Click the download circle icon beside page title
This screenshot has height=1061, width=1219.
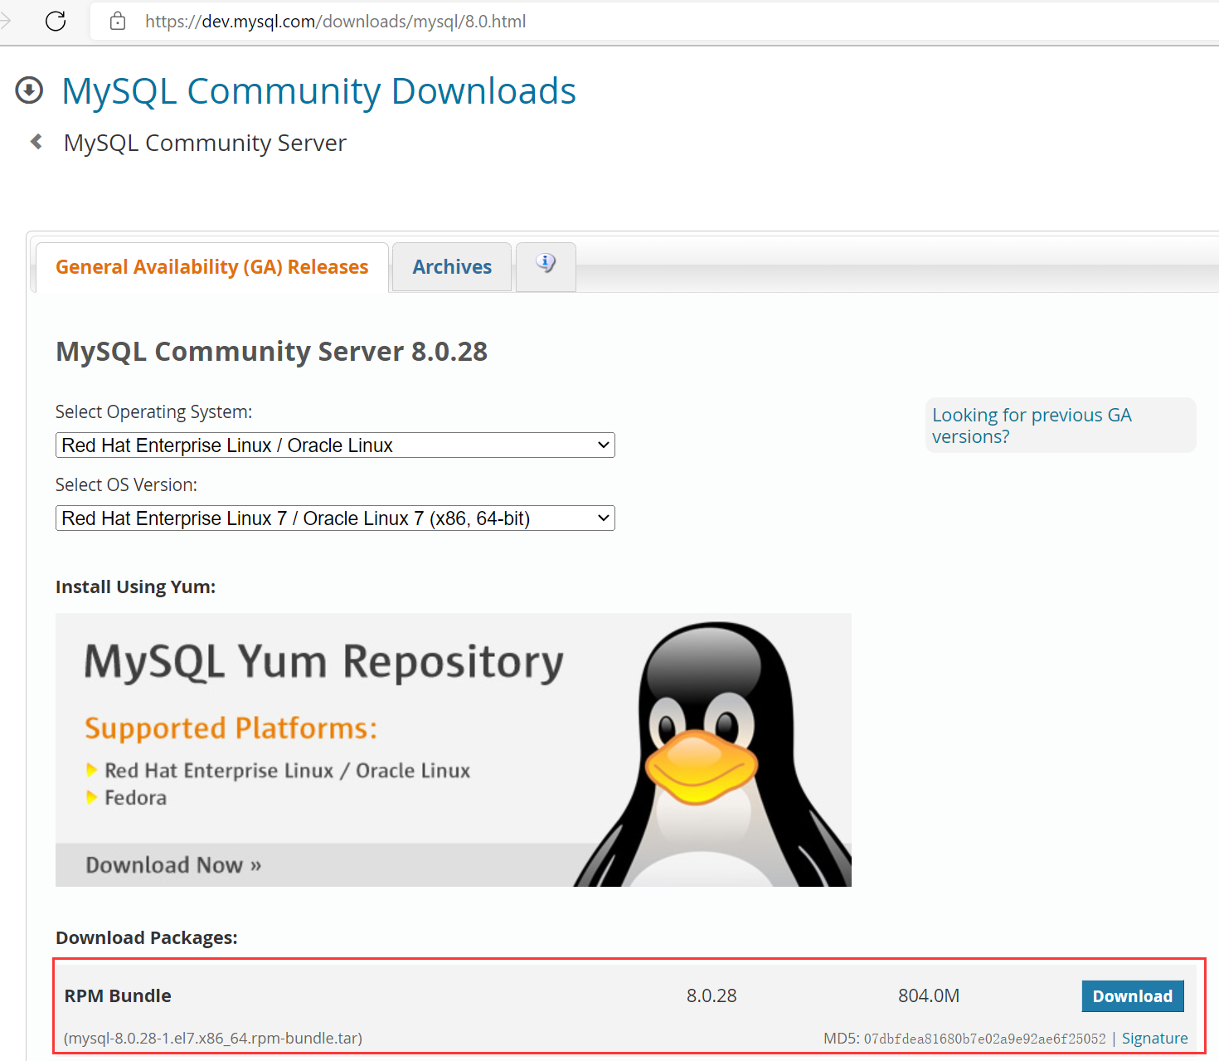pyautogui.click(x=29, y=90)
